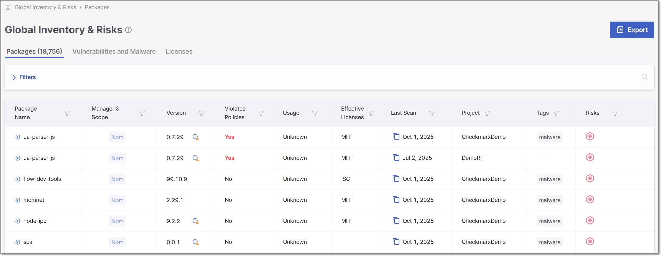Screen dimensions: 661x256
Task: Open the Tags column filter
Action: [556, 113]
